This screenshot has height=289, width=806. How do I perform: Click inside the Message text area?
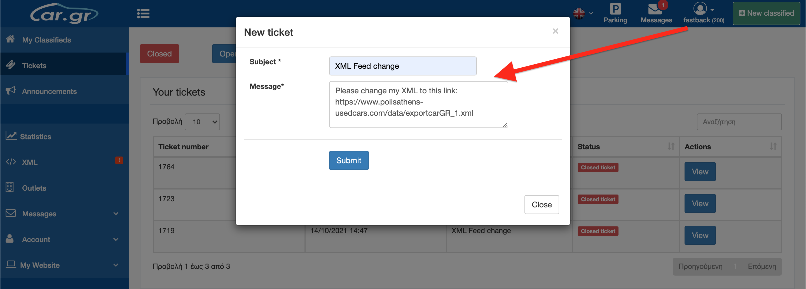418,104
